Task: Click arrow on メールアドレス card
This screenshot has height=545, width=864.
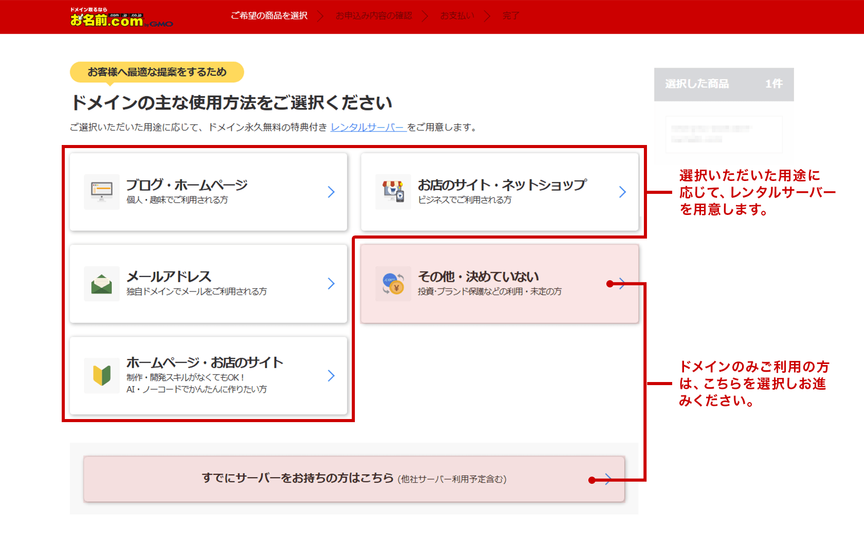Action: (x=331, y=283)
